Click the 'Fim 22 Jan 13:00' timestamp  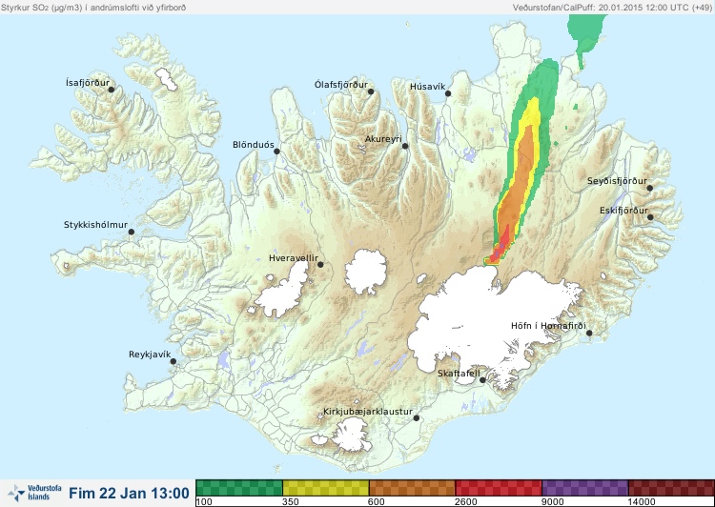129,494
